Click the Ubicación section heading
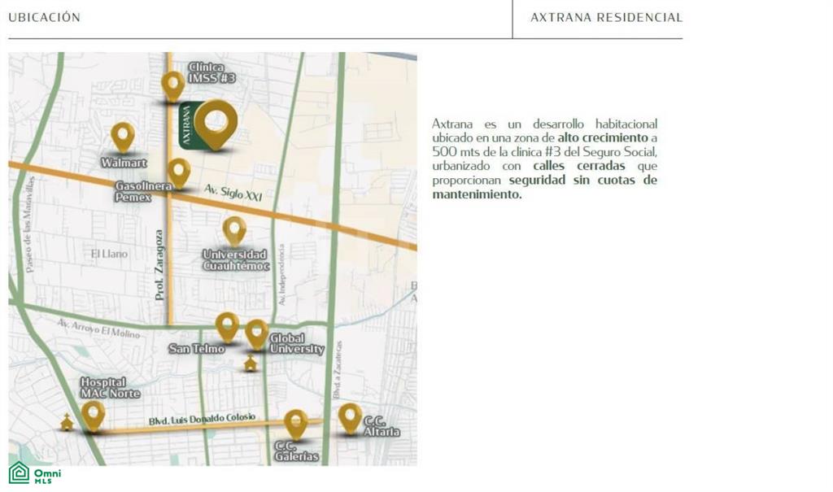 (45, 18)
